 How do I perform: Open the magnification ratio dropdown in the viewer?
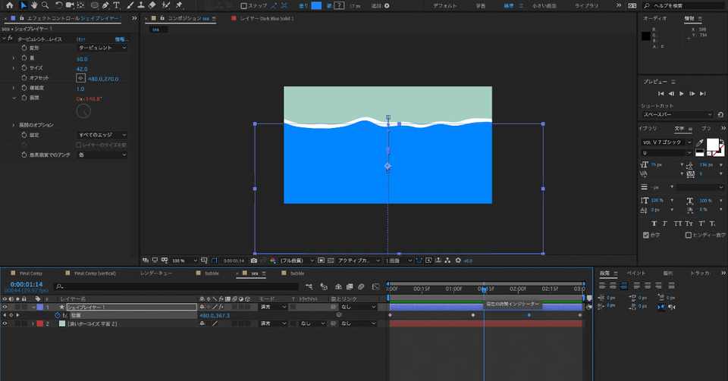[x=185, y=261]
